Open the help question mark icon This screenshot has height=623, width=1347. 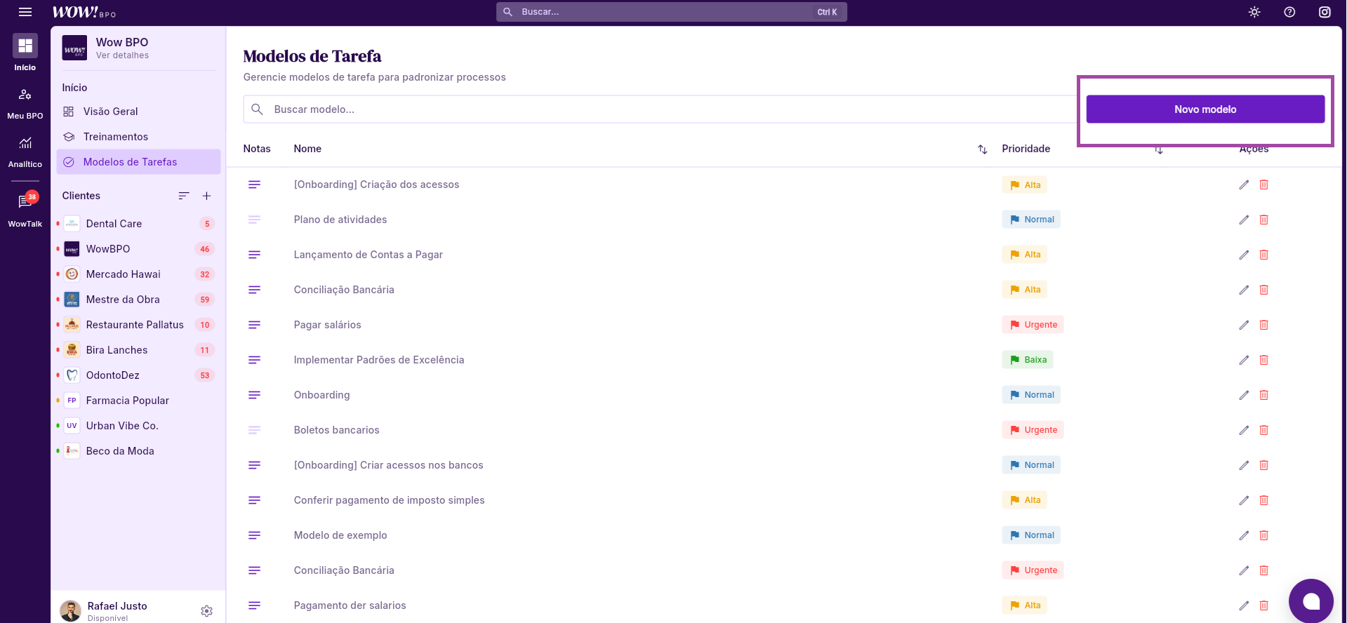click(x=1289, y=12)
